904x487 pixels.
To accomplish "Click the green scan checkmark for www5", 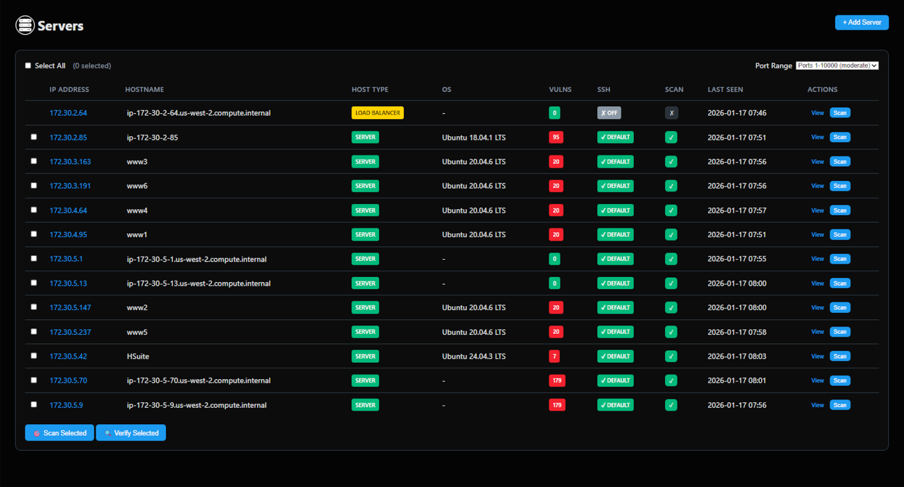I will coord(671,332).
